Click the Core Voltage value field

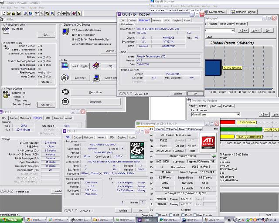pos(117,156)
